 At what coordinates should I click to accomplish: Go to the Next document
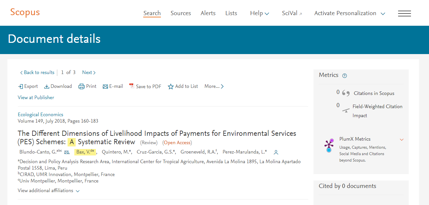89,72
